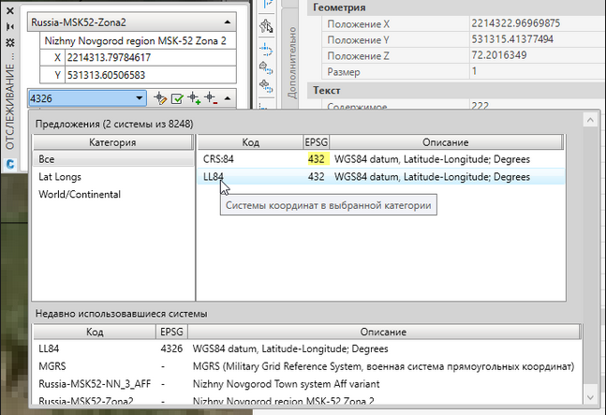Click the palette auto-hide icon below the X
The width and height of the screenshot is (606, 415).
point(9,24)
